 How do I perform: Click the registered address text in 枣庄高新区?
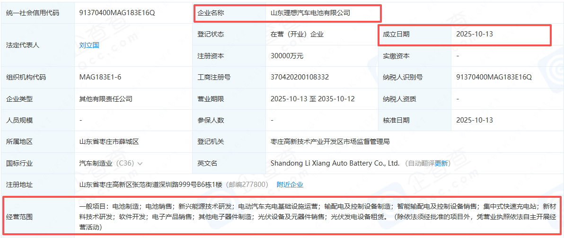coord(150,185)
